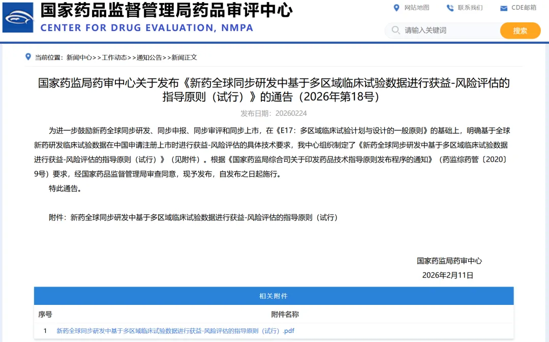
Task: Navigate to 工作动态 breadcrumb item
Action: point(114,57)
